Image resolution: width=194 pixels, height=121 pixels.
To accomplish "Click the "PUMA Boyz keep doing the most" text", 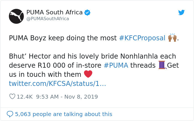I will coord(63,38).
